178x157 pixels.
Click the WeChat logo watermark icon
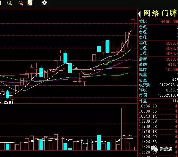pos(154,148)
